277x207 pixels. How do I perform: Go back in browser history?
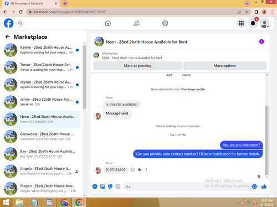(5, 12)
